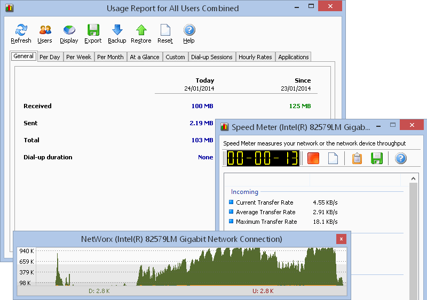Click the Speed Meter vertical scrollbar track

coord(413,241)
